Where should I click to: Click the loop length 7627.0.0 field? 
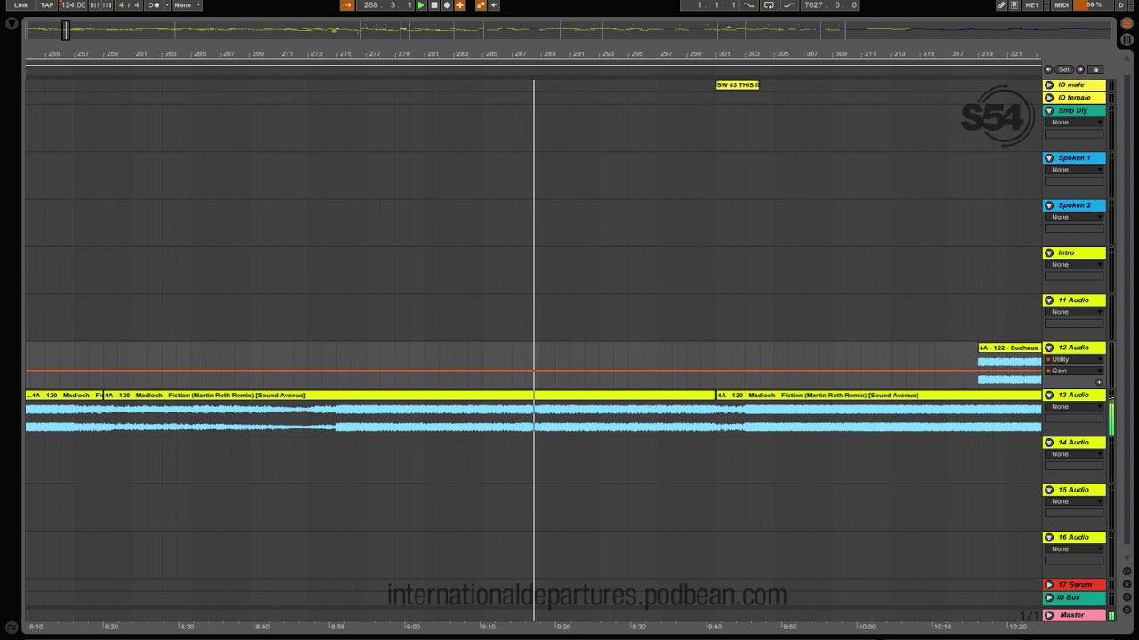[829, 5]
